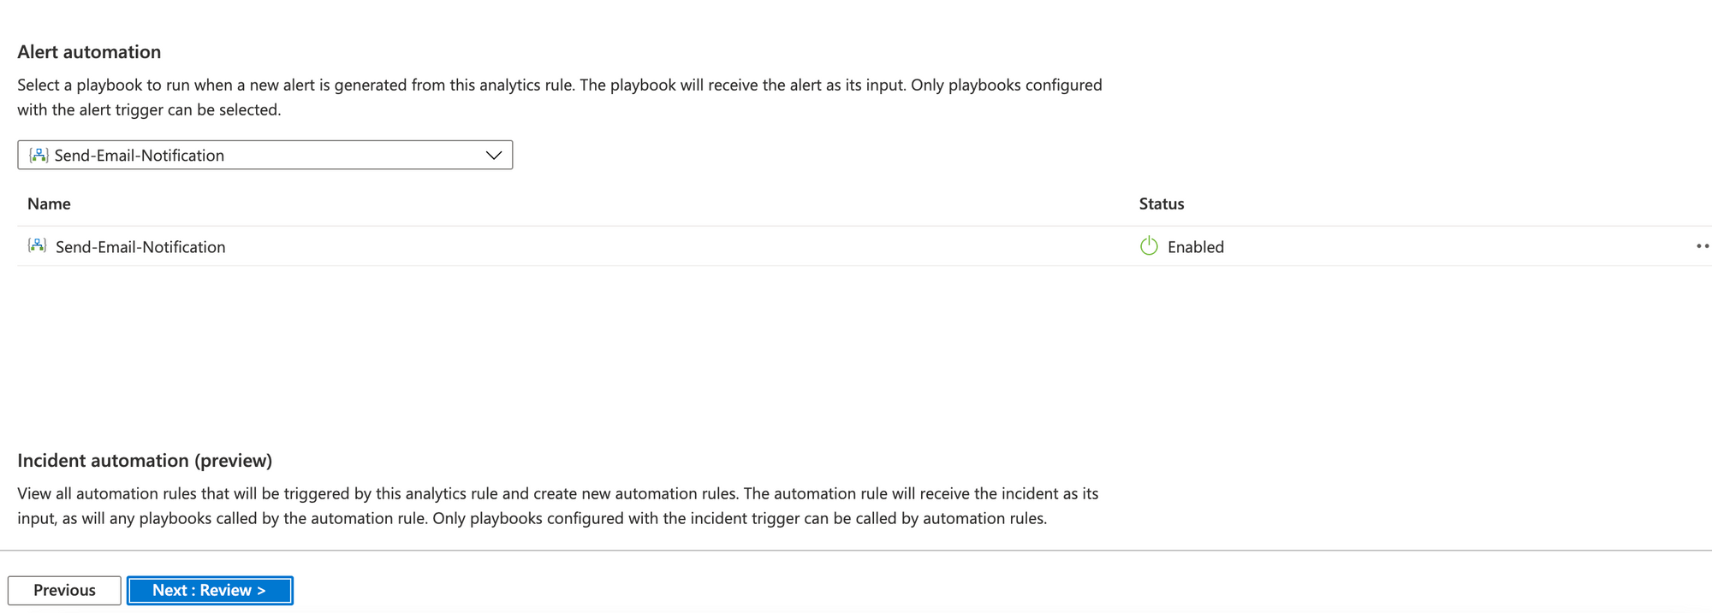Click the divider line above the Previous button

click(x=856, y=550)
